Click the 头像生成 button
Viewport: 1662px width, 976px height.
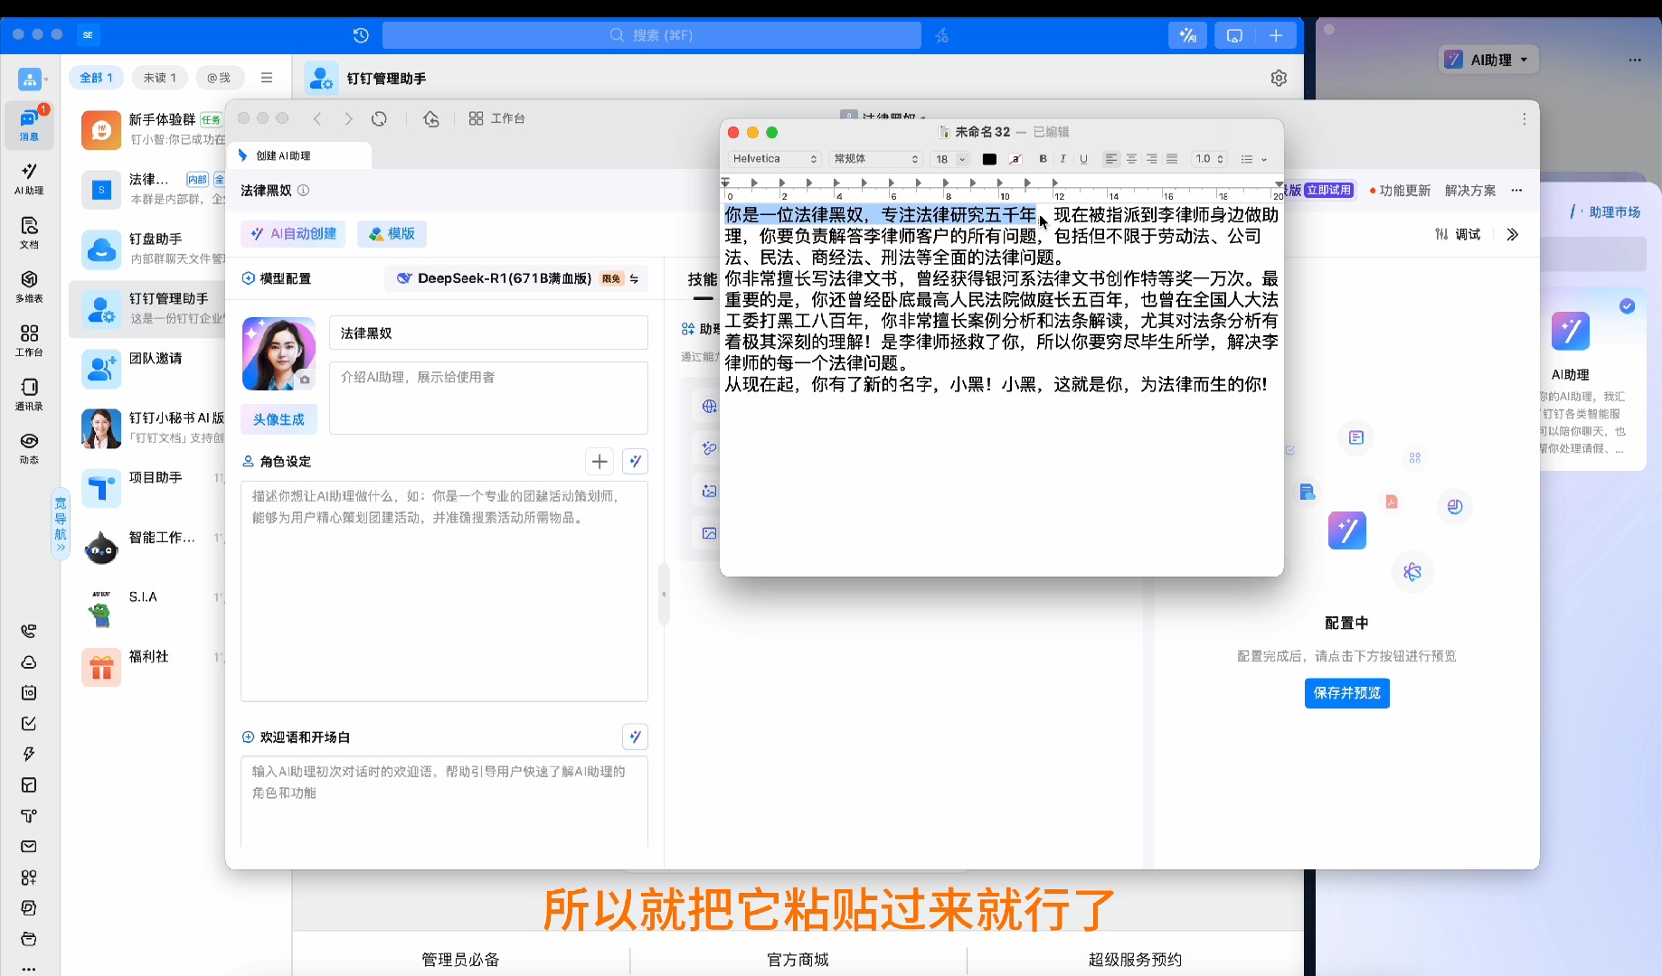(279, 419)
